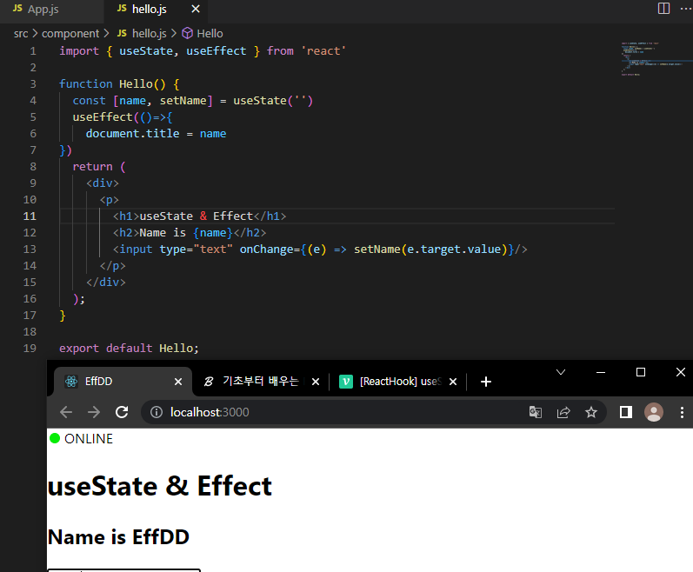Open the editor More Actions menu
This screenshot has width=693, height=572.
(685, 9)
